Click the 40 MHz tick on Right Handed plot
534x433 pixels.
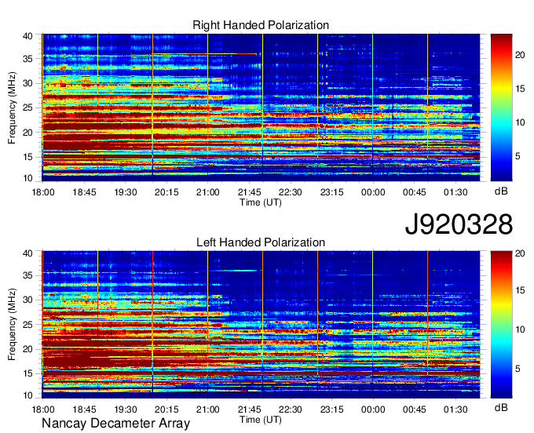click(27, 36)
